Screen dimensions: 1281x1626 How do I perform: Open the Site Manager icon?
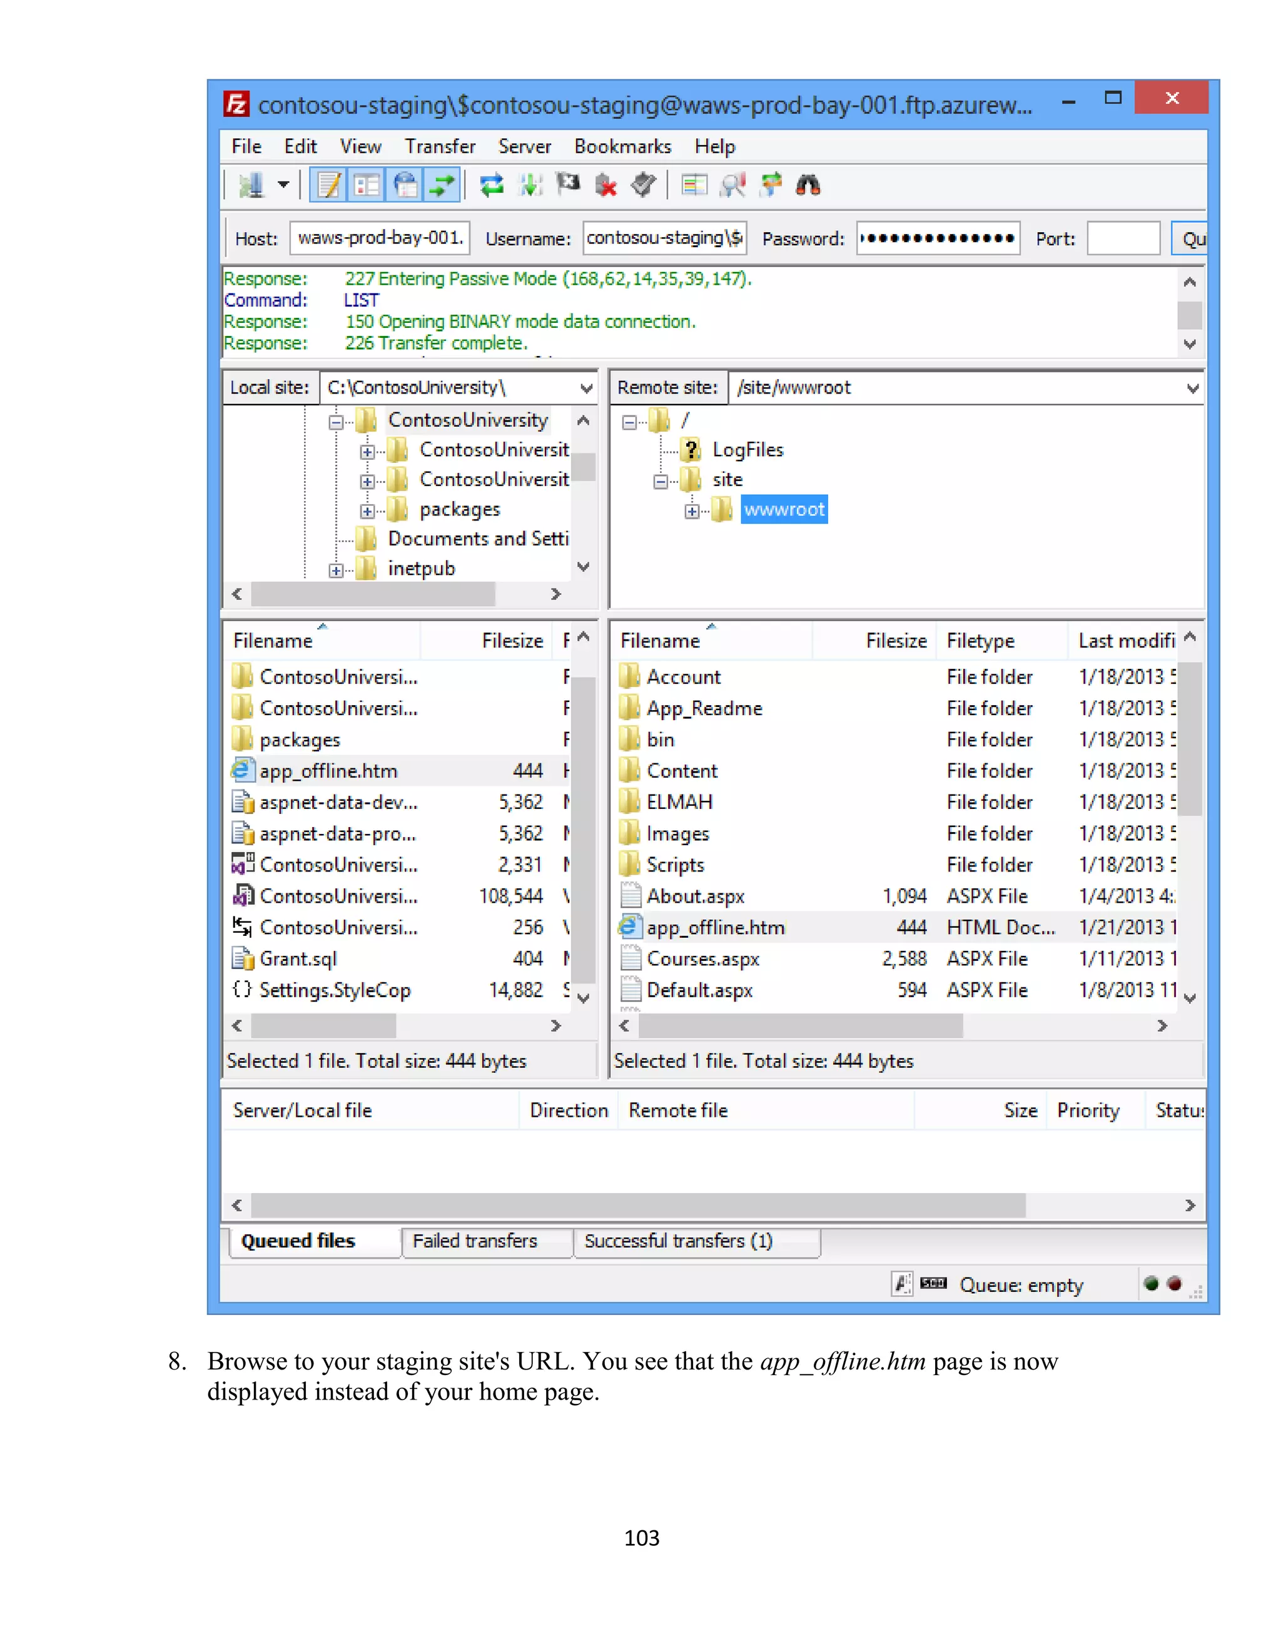point(252,185)
